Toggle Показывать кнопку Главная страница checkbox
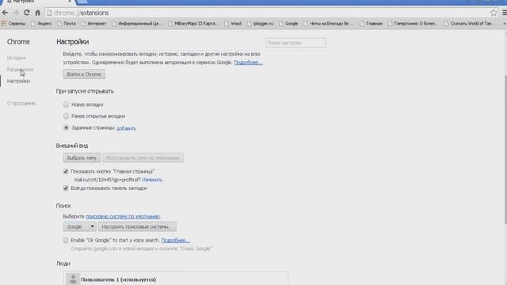The image size is (507, 285). 66,171
